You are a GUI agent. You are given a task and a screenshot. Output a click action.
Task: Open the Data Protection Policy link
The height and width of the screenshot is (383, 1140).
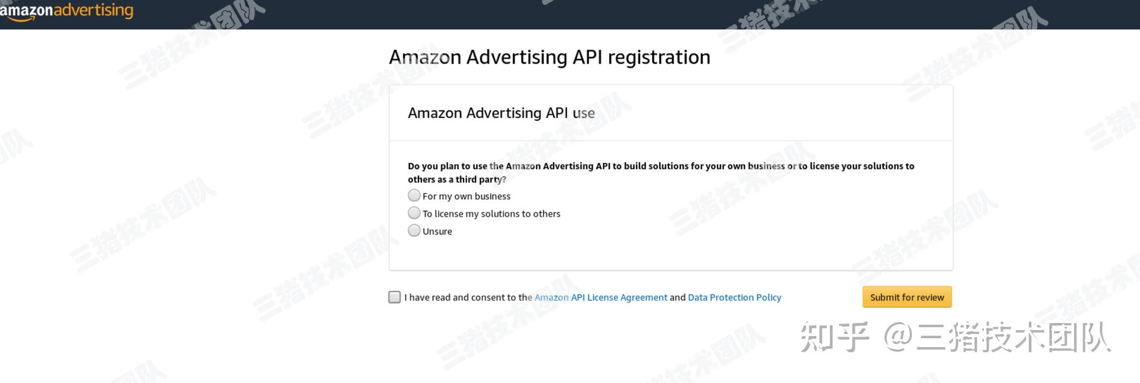coord(734,297)
